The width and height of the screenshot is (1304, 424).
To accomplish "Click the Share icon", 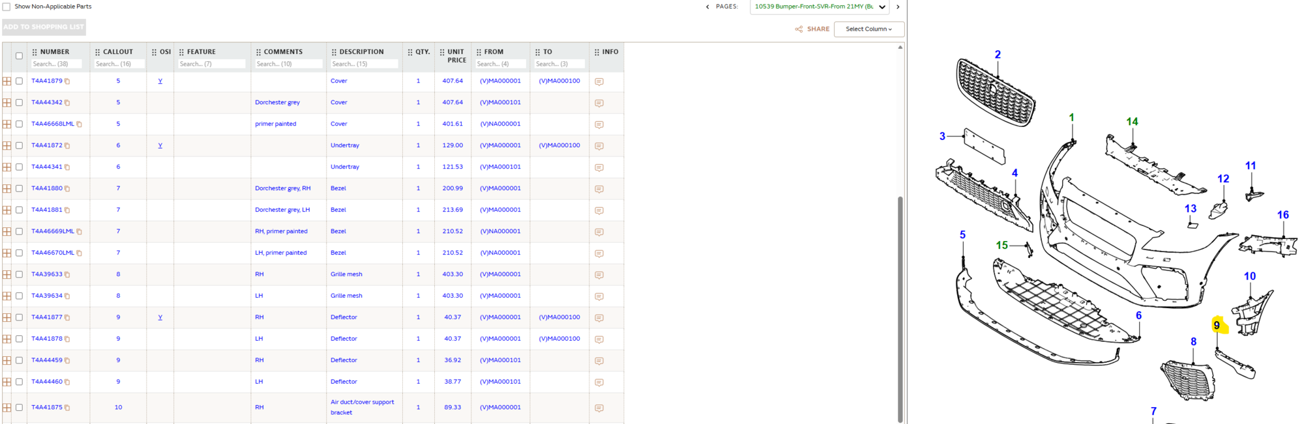I will click(x=799, y=29).
